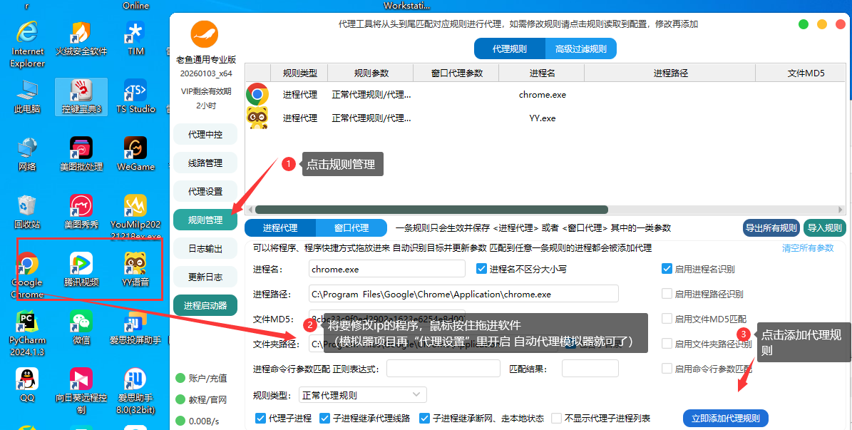Viewport: 852px width, 430px height.
Task: Toggle the 代理子进程 checkbox
Action: click(x=260, y=418)
